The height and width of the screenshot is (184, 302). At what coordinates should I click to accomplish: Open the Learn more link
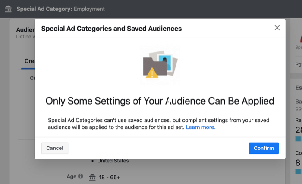(201, 127)
